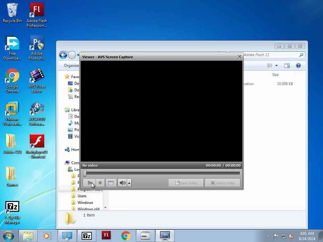Screen dimensions: 323x242
Task: Open AVS Screen Capture taskbar item
Action: click(x=165, y=236)
